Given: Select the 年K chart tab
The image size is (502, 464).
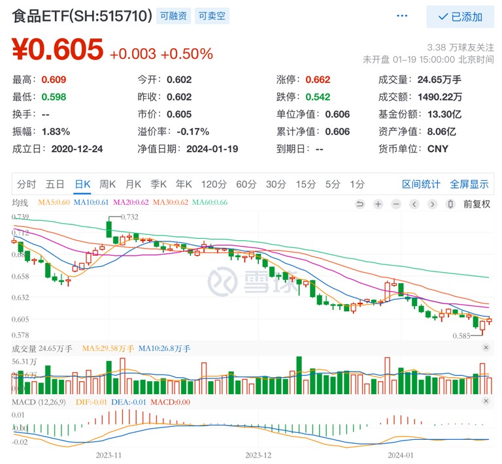Looking at the screenshot, I should click(x=184, y=185).
